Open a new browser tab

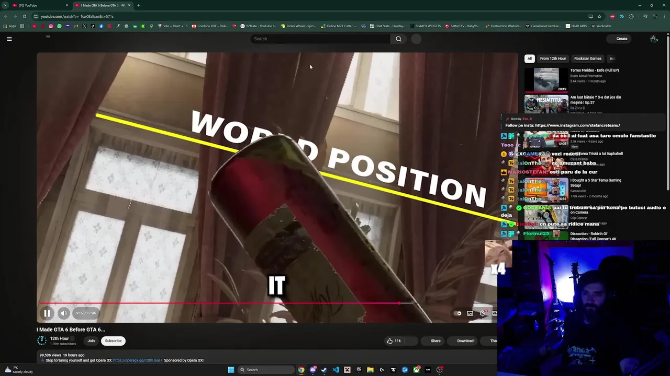point(139,5)
